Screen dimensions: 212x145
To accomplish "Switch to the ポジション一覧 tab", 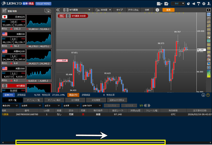I will tap(33, 100).
